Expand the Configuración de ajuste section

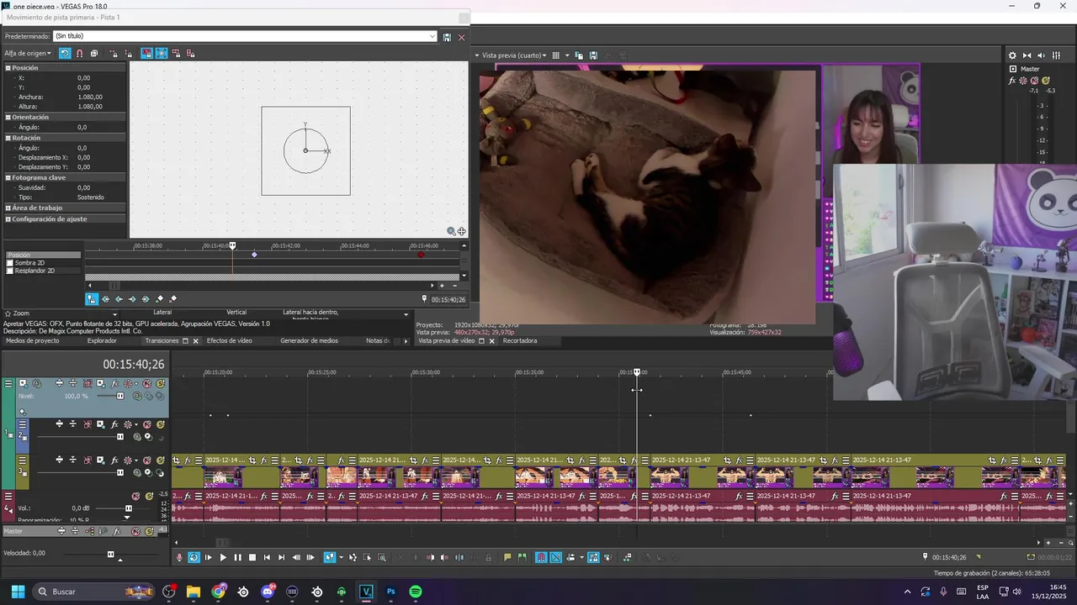(x=8, y=219)
